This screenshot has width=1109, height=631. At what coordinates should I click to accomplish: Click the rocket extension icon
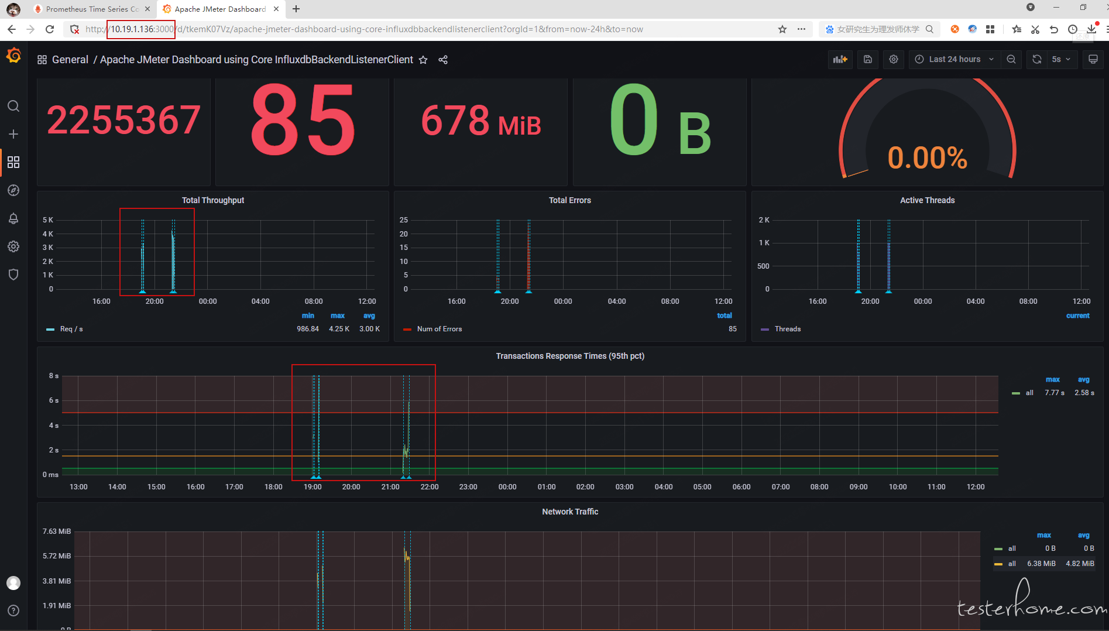973,29
